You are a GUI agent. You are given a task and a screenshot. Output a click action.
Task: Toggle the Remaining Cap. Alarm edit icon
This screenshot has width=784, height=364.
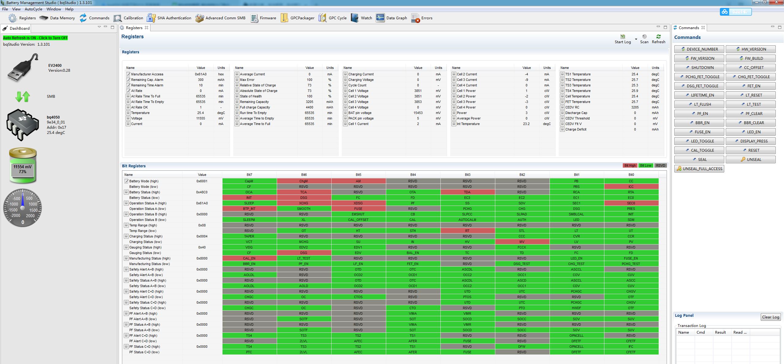[128, 80]
